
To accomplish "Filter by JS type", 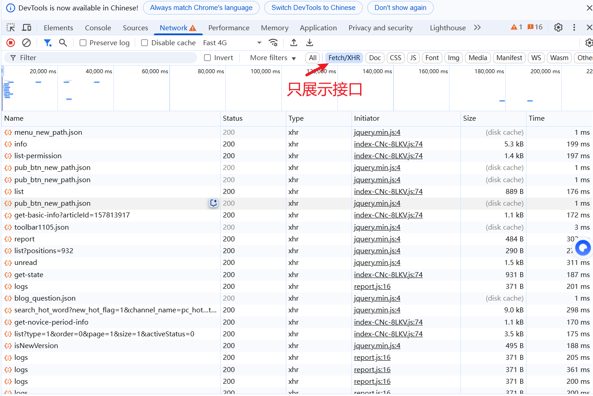I will pyautogui.click(x=413, y=58).
